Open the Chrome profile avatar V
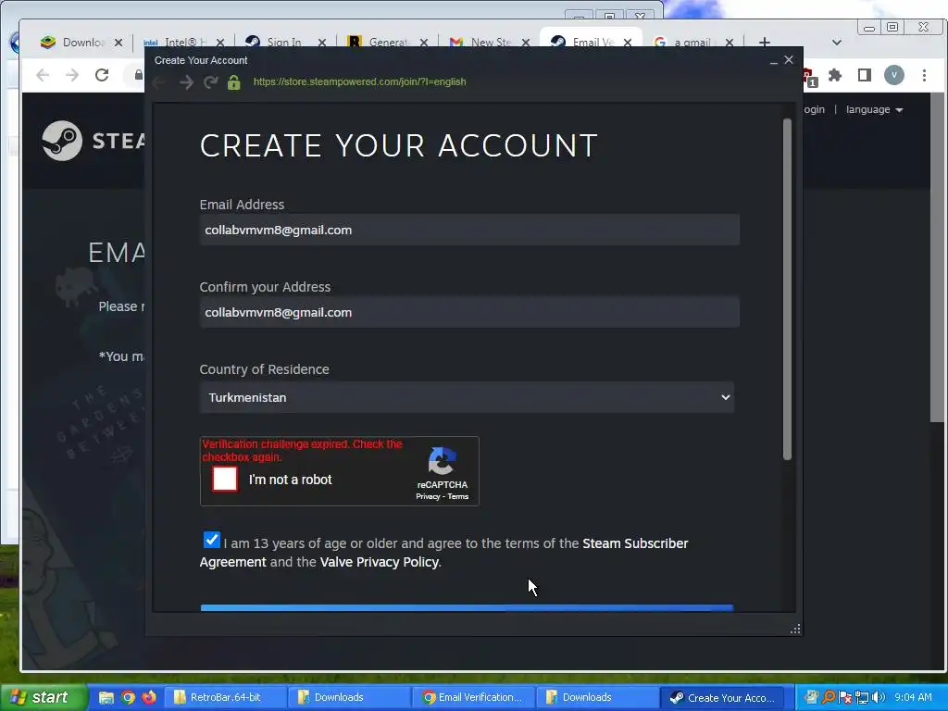Viewport: 948px width, 711px height. click(894, 75)
